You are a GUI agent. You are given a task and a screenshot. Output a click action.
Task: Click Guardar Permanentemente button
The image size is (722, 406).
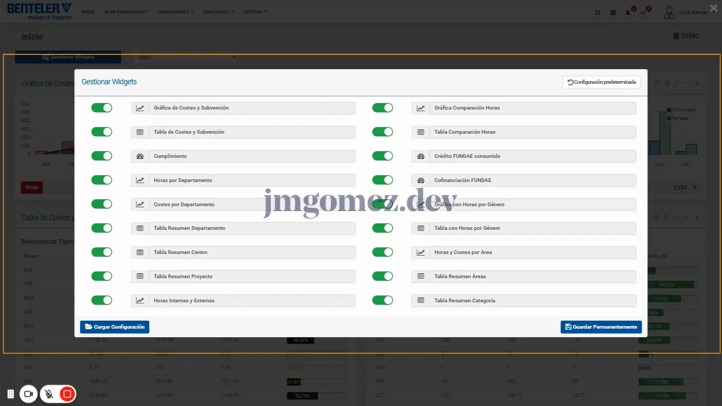[x=601, y=327]
